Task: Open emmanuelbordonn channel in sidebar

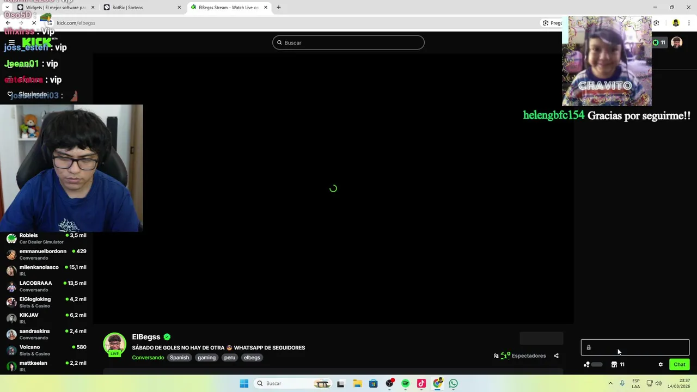Action: 46,254
